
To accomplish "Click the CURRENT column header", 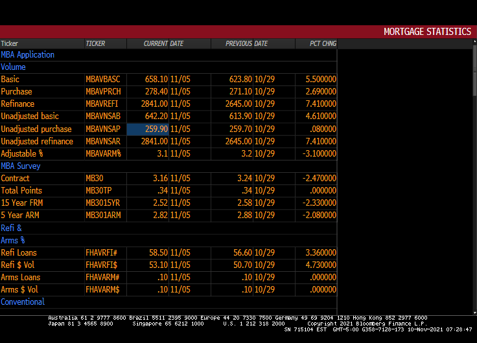I will 156,44.
